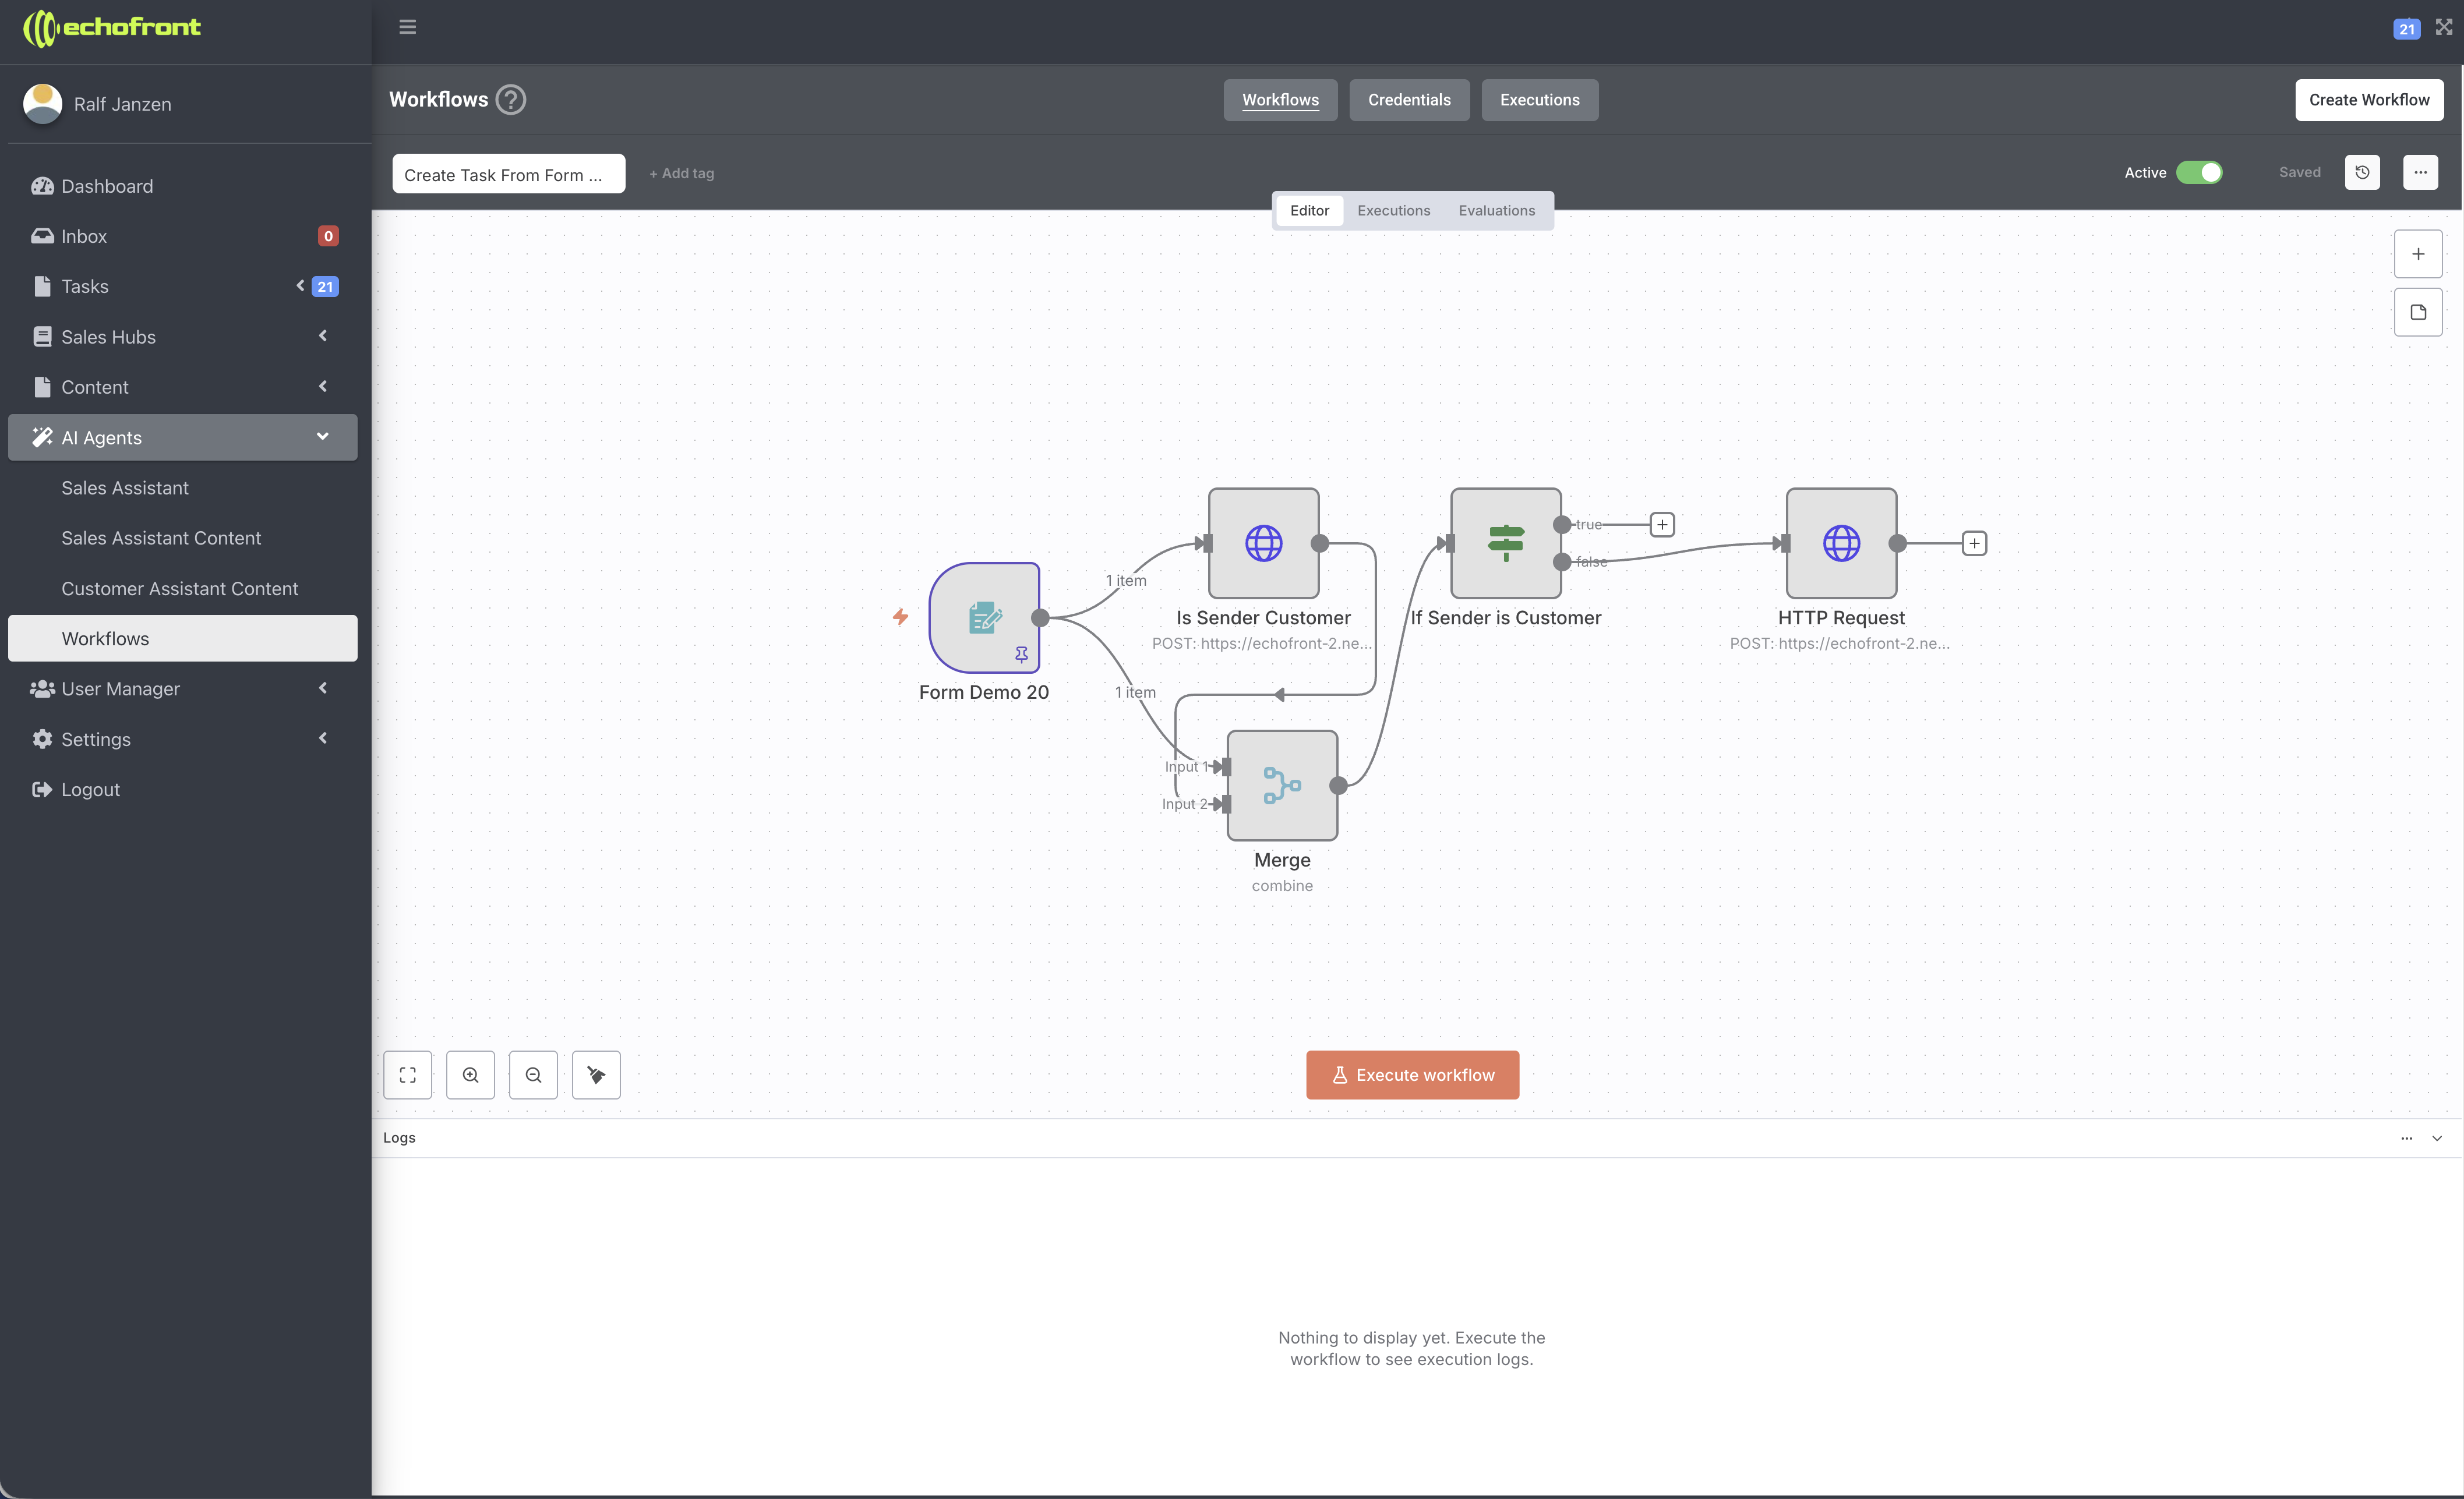Click the sidebar hamburger menu icon
2464x1499 pixels.
pos(407,27)
